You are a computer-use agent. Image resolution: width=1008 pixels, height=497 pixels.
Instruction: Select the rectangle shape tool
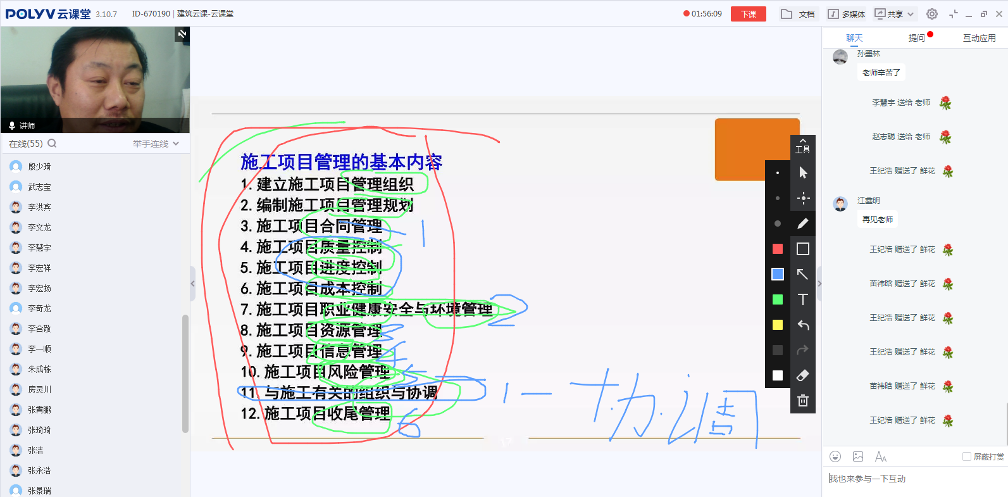pyautogui.click(x=802, y=249)
